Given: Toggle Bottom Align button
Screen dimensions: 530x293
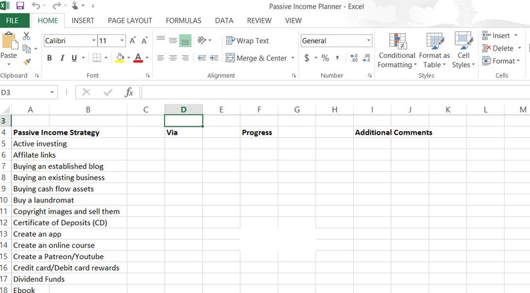Looking at the screenshot, I should point(185,41).
